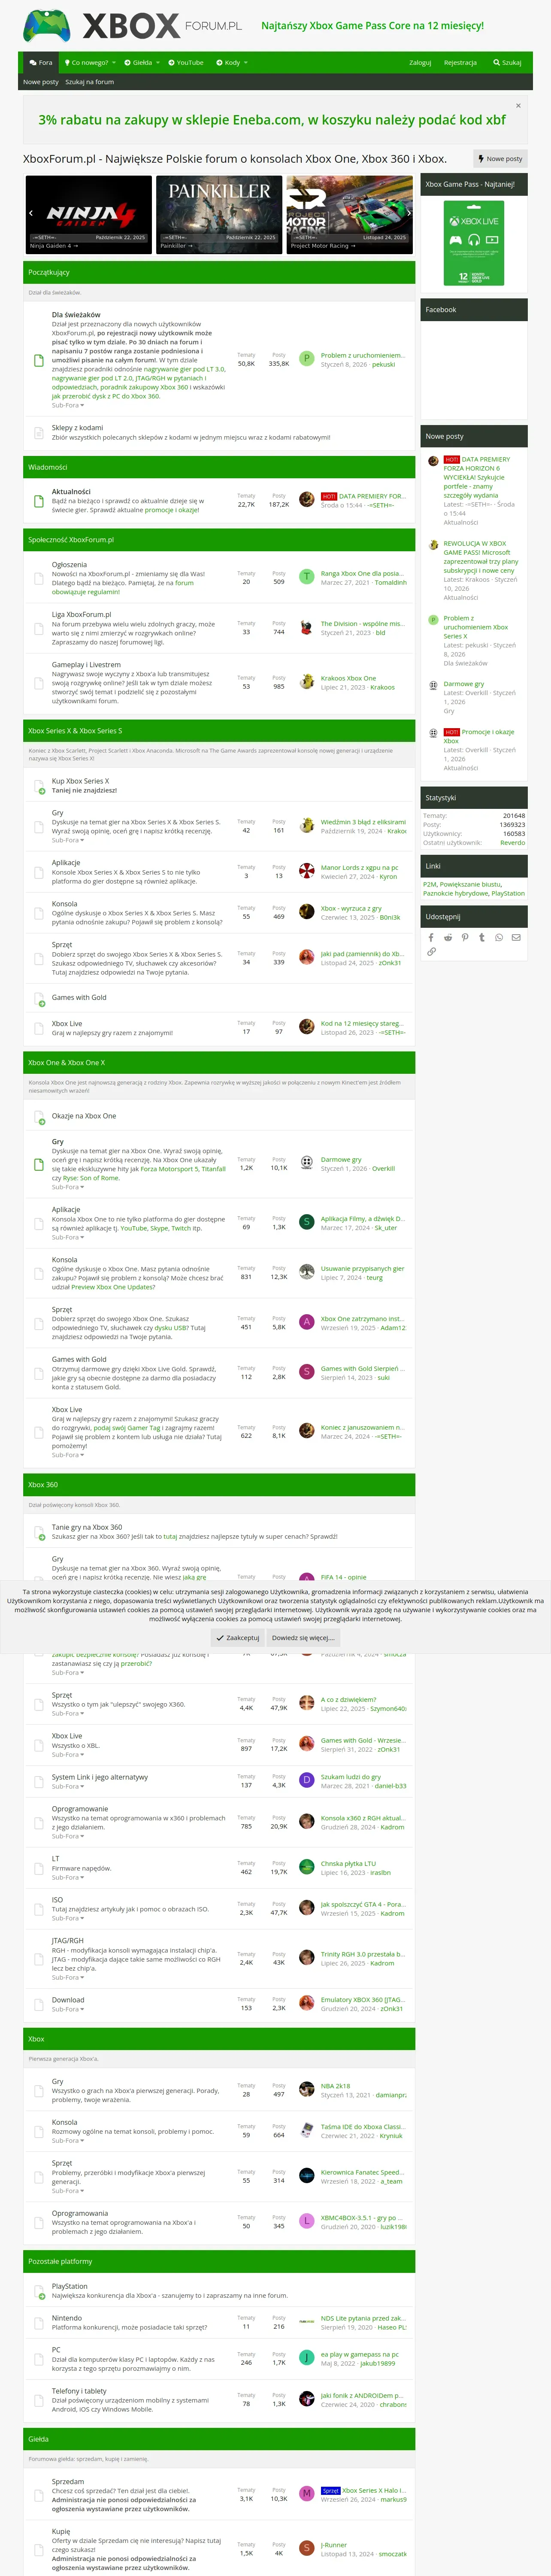
Task: Open the nagrywanie gier pod LT 3.0 link
Action: click(184, 369)
